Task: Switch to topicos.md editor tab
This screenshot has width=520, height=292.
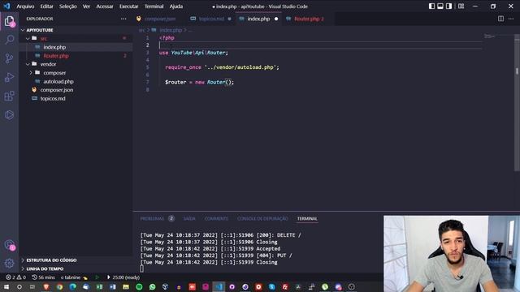Action: pyautogui.click(x=211, y=19)
